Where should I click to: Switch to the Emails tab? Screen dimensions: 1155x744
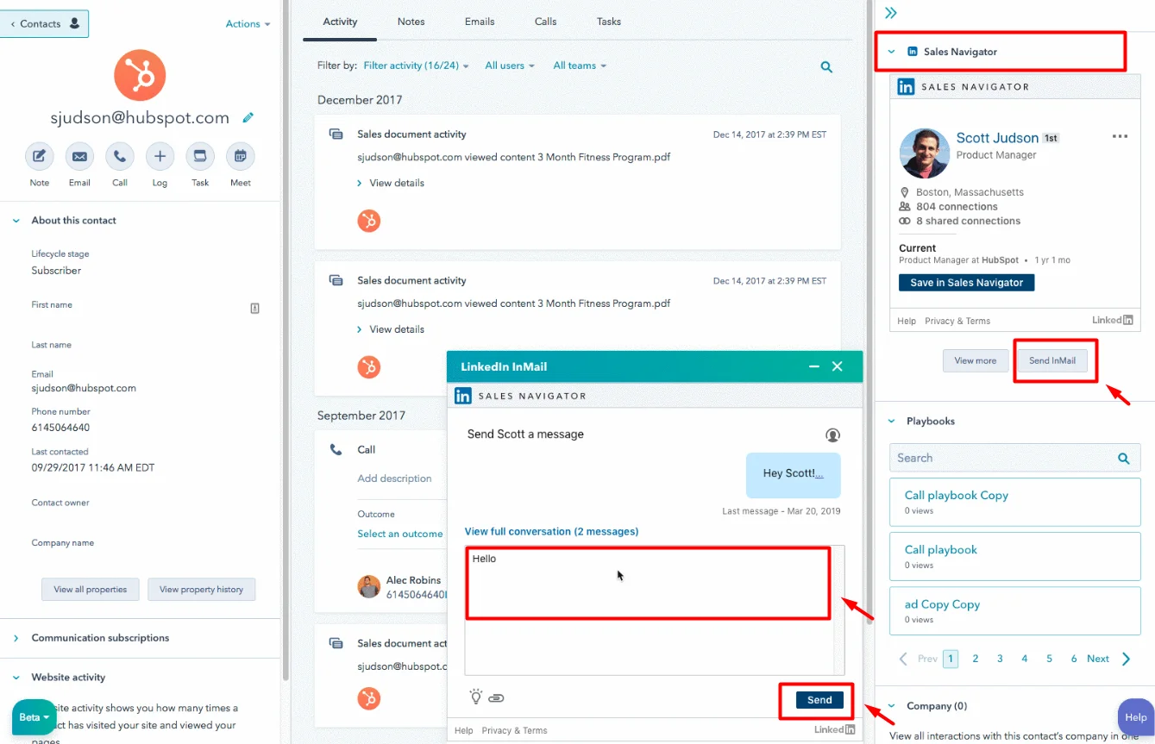480,22
